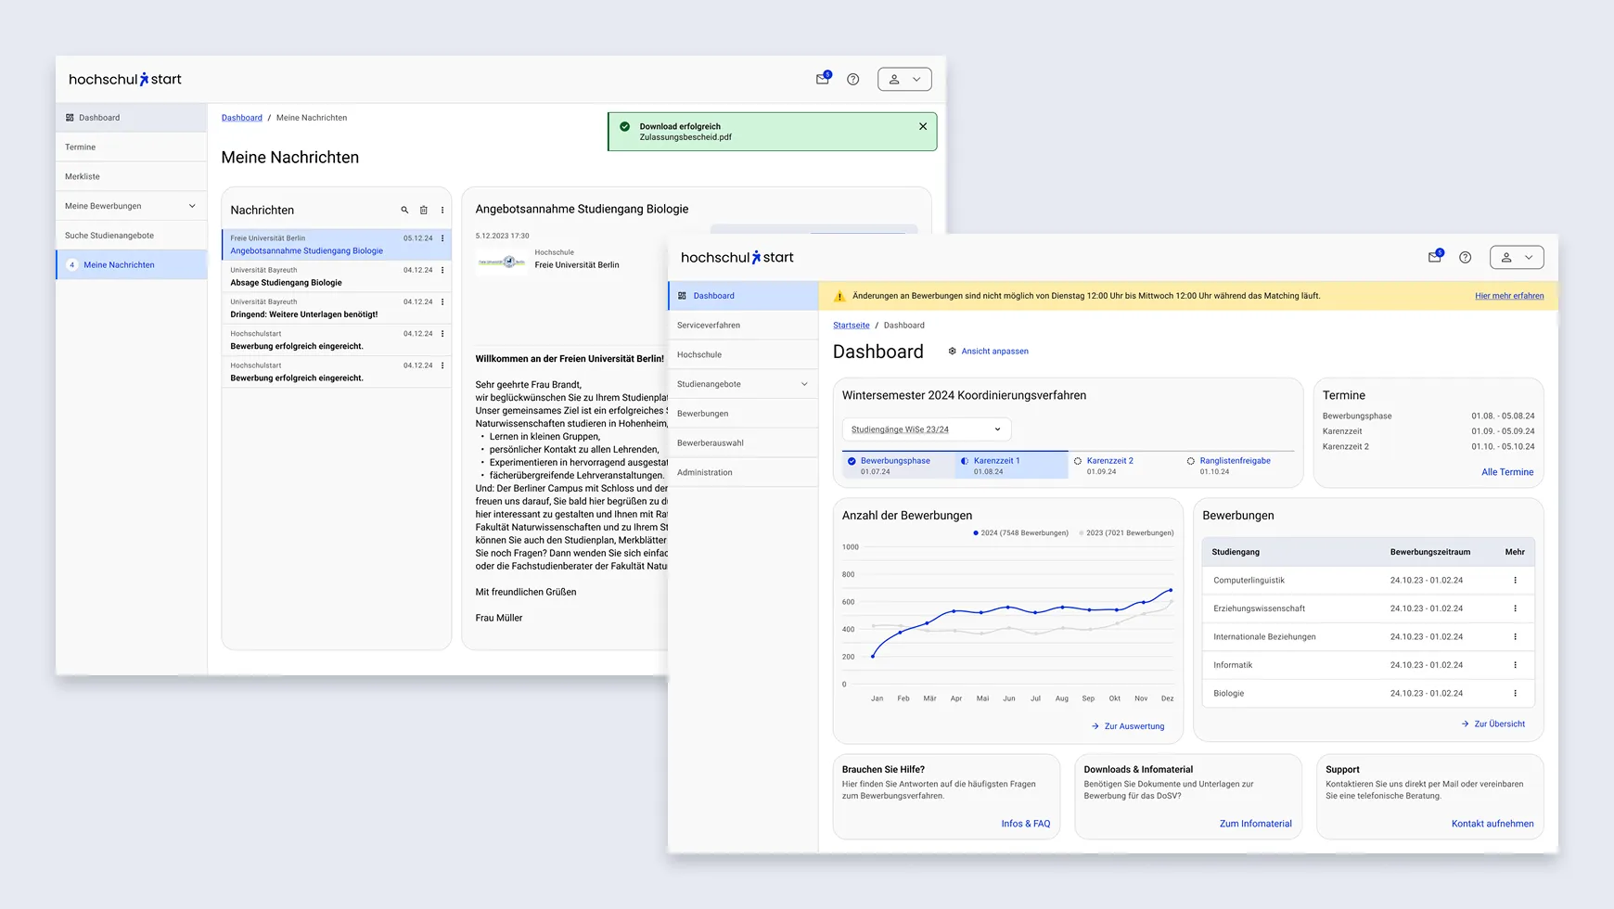Expand the Studienangebote sidebar section

tap(803, 383)
